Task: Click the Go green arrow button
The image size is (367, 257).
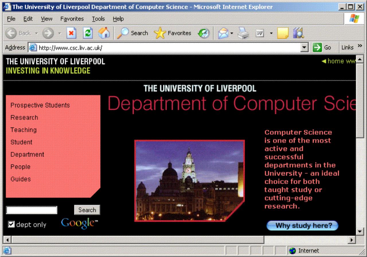Action: (317, 48)
